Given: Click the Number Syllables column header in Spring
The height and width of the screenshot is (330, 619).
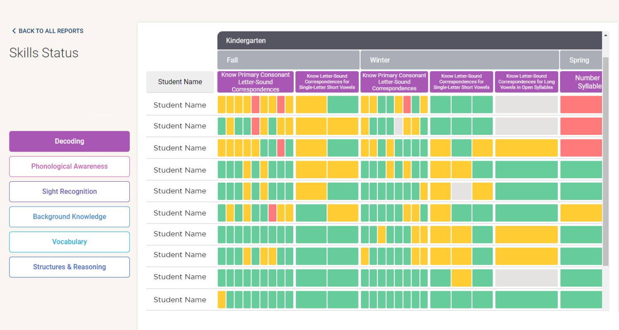Looking at the screenshot, I should pos(581,82).
